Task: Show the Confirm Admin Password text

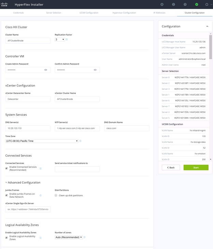Action: coord(95,70)
